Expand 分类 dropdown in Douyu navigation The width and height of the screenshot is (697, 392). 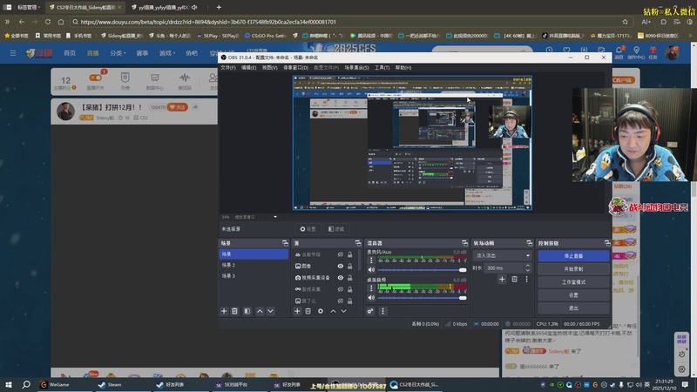[118, 53]
